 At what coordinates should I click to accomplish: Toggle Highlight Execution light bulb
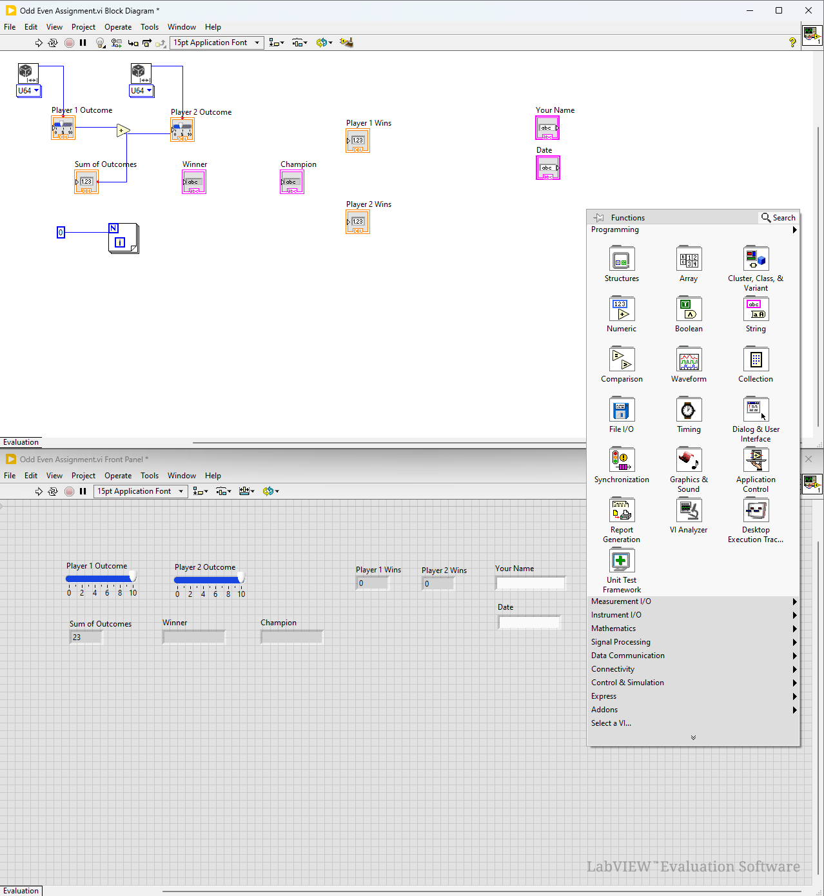(100, 43)
